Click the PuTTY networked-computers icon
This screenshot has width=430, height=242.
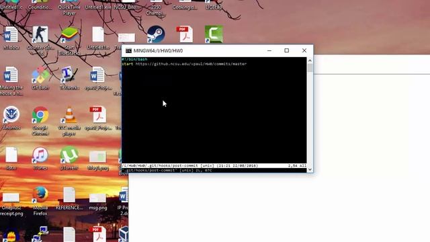click(x=40, y=235)
